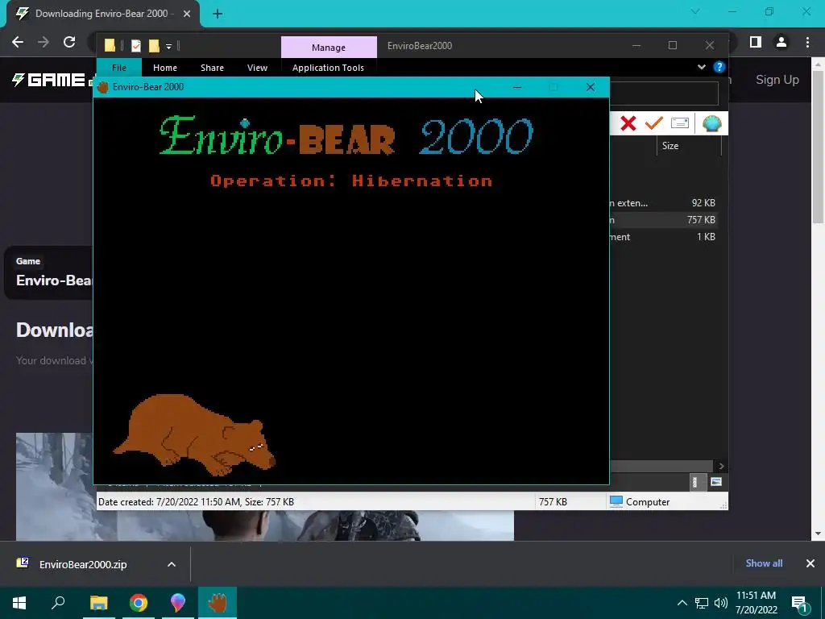
Task: Open the balloon-colored app on taskbar
Action: coord(178,603)
